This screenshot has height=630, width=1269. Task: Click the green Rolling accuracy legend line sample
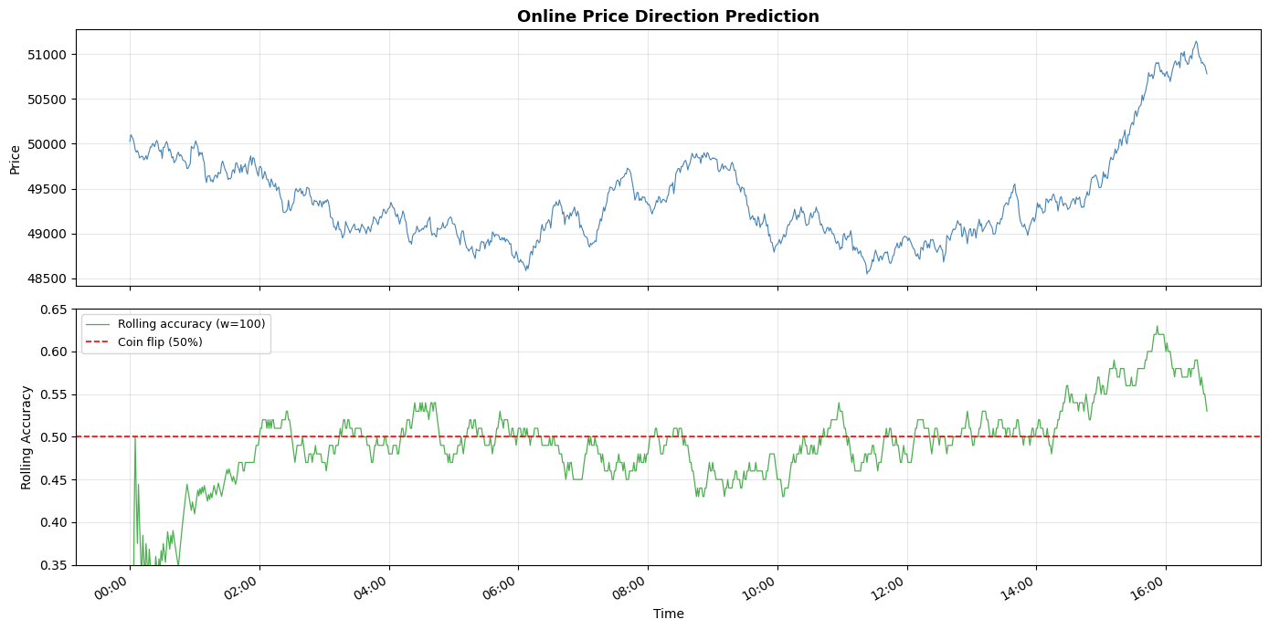point(99,324)
